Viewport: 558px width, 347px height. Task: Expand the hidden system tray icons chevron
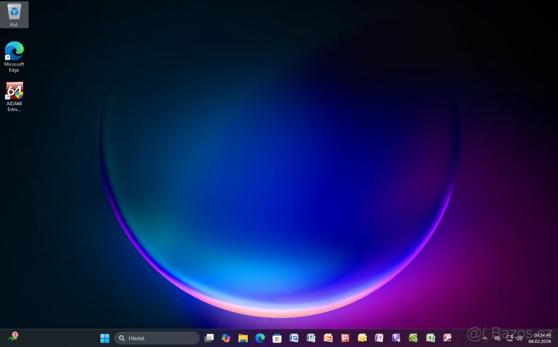pyautogui.click(x=485, y=338)
